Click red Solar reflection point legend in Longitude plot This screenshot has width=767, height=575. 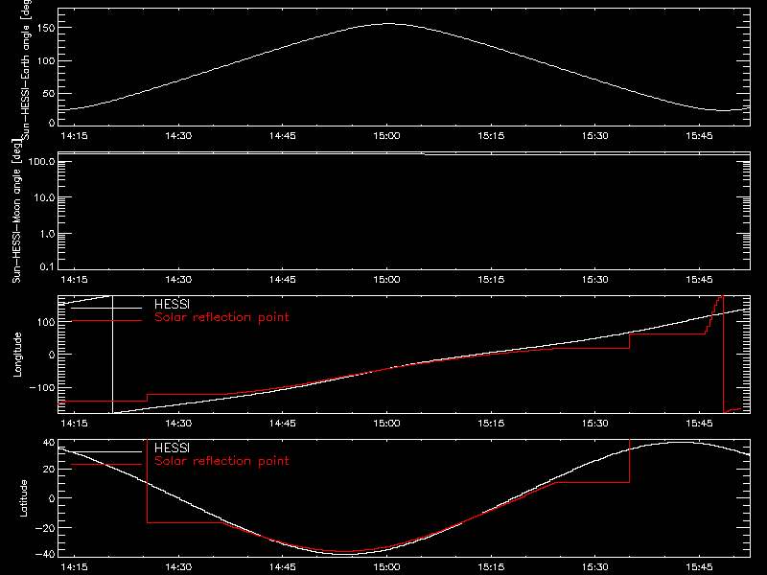tap(221, 317)
